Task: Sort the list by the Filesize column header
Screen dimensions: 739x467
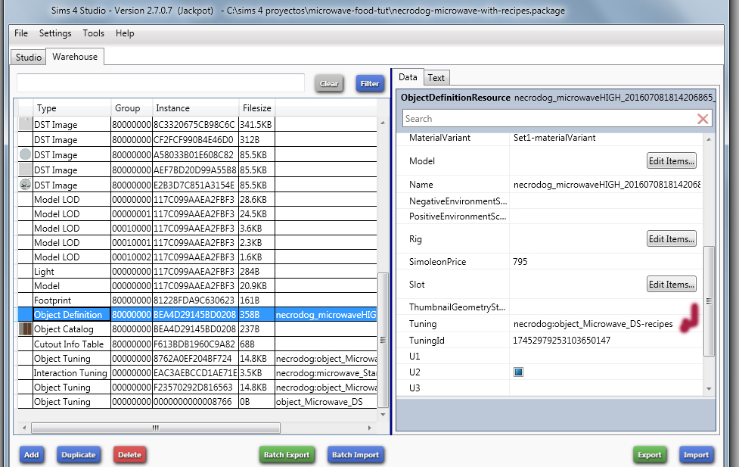Action: (x=257, y=108)
